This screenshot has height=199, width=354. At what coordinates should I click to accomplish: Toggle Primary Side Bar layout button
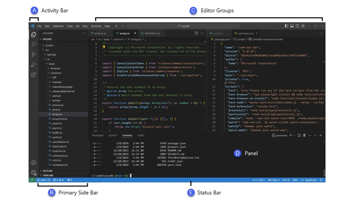coord(286,26)
